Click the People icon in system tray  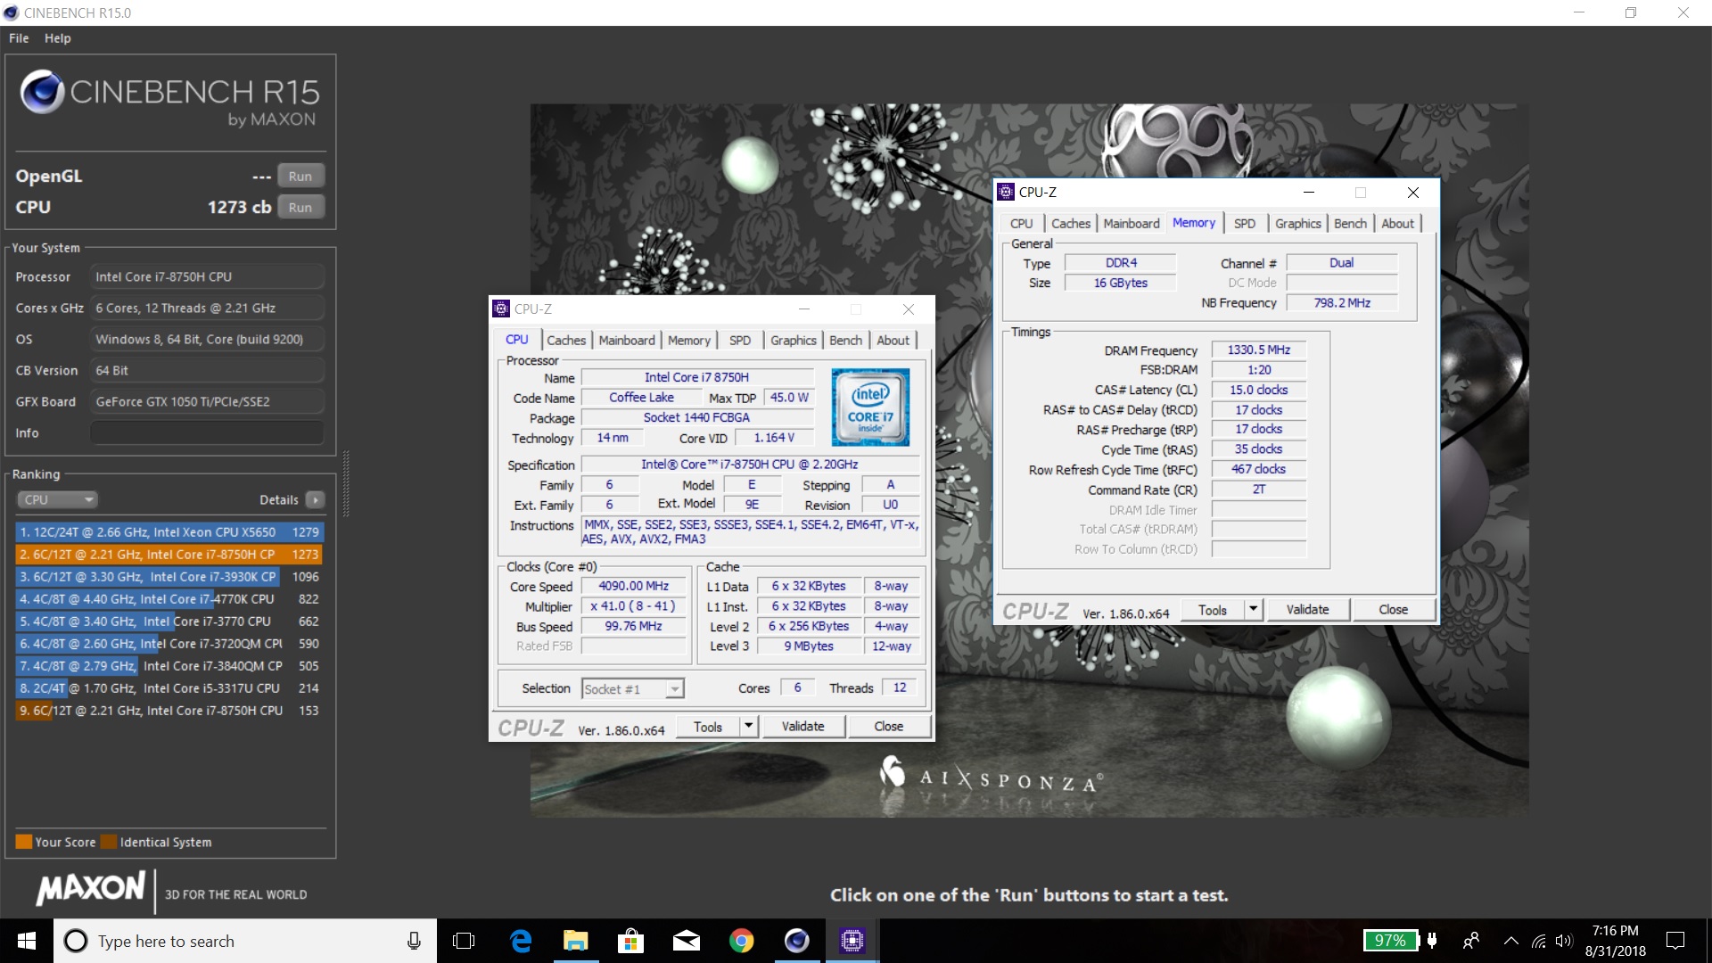click(x=1471, y=941)
